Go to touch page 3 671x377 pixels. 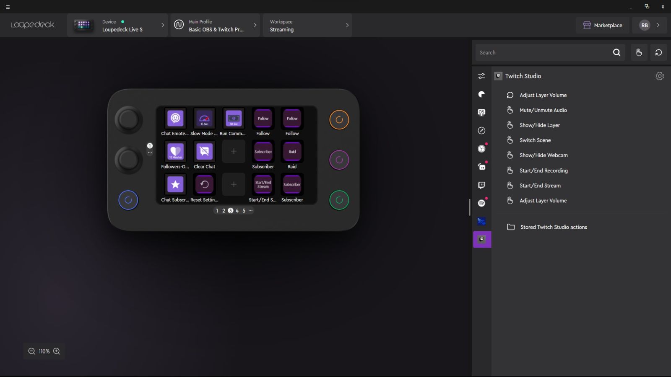pos(230,211)
